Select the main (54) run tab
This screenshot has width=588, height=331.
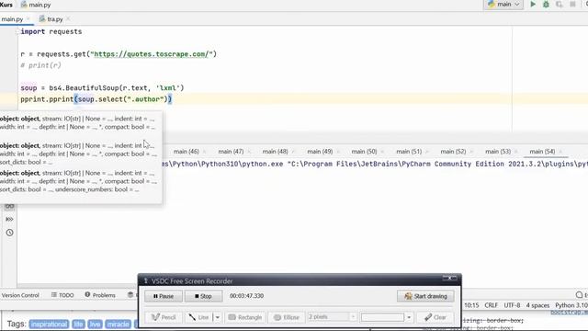[x=542, y=151]
